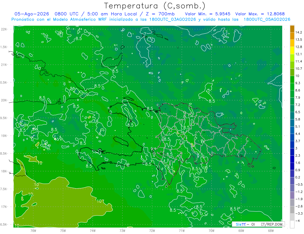Click the colorbar value '6.5'
The image size is (304, 234).
click(298, 112)
